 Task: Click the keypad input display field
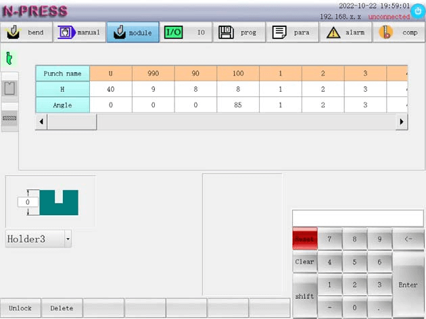[x=357, y=219]
